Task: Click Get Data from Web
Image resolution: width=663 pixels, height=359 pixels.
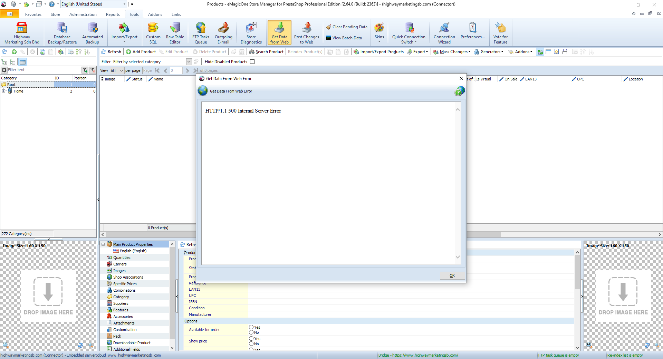Action: 279,33
